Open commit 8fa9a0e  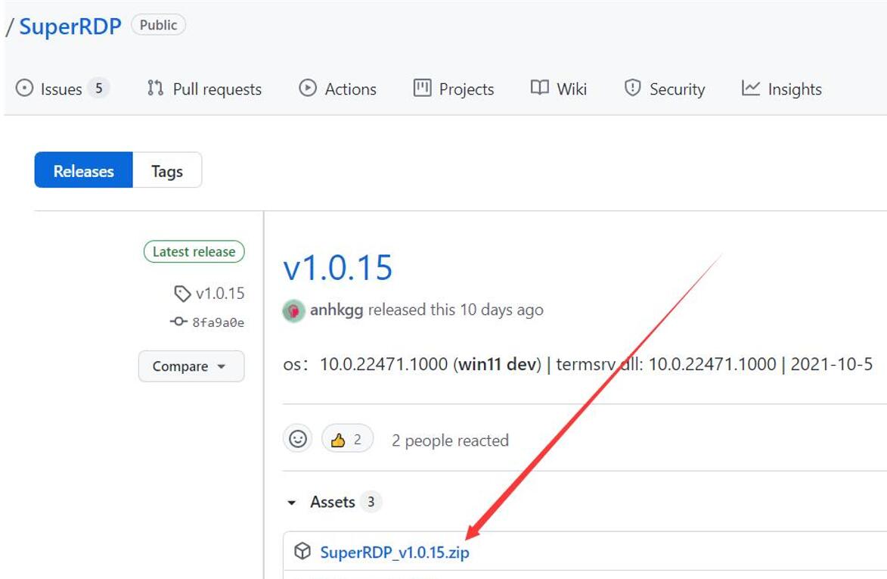(x=219, y=322)
